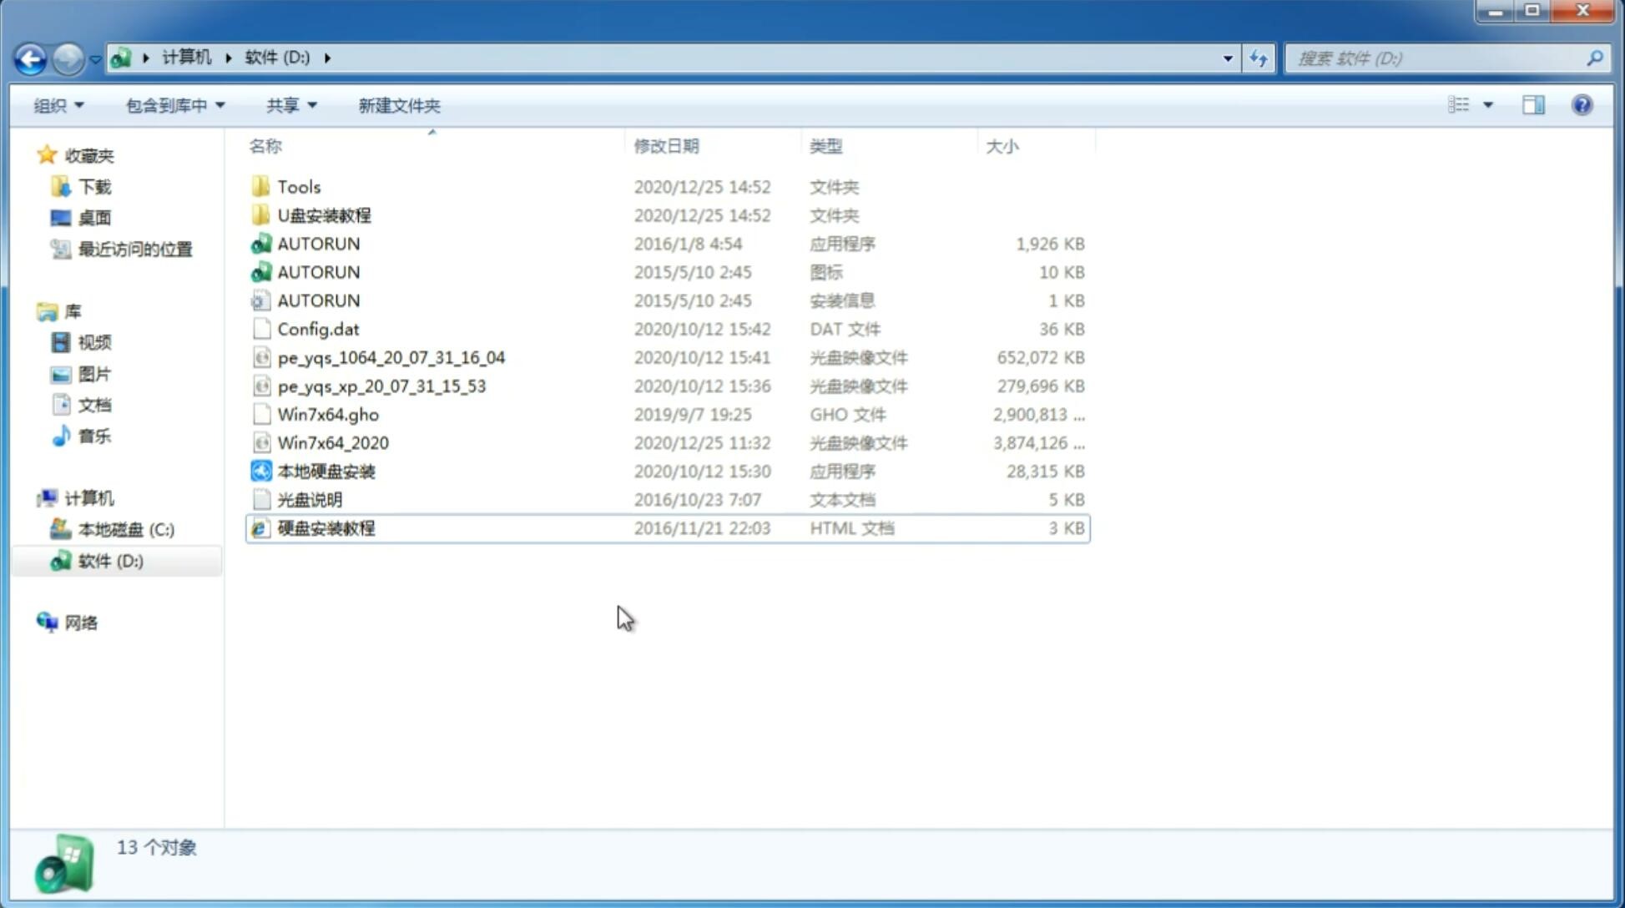The width and height of the screenshot is (1625, 908).
Task: Open the Tools folder
Action: coord(298,186)
